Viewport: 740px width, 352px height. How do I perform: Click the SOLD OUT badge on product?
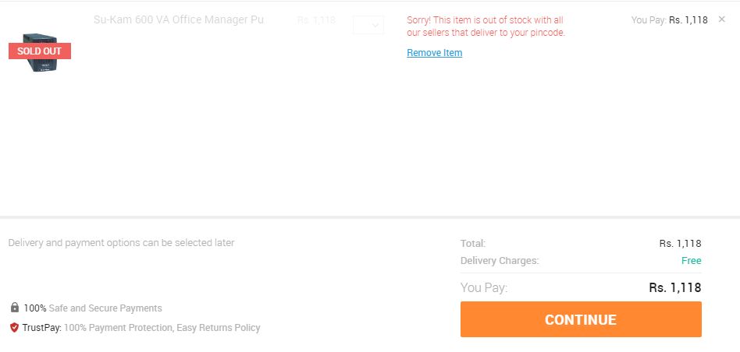point(40,51)
